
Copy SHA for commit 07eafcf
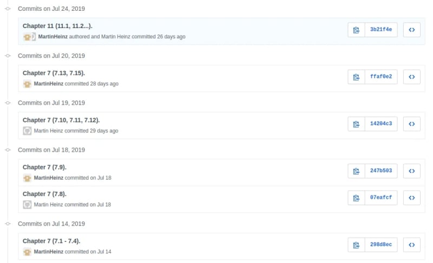356,198
